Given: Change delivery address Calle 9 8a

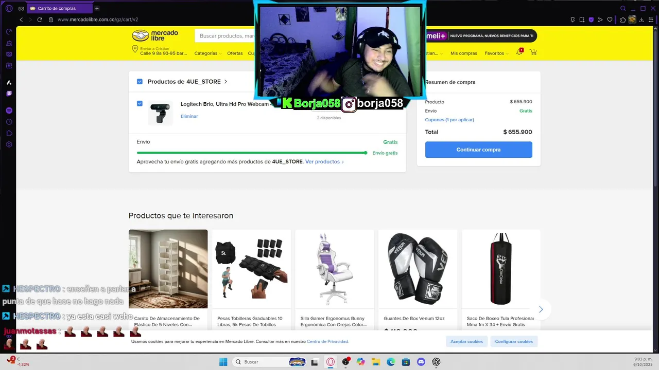Looking at the screenshot, I should (x=160, y=51).
